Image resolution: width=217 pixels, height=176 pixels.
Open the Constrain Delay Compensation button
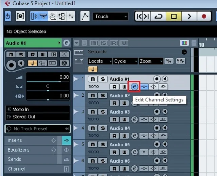20,16
